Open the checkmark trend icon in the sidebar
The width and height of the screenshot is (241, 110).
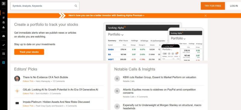click(4, 45)
